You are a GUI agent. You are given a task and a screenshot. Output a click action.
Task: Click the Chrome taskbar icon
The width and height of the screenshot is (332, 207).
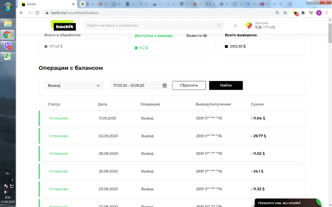tap(7, 35)
